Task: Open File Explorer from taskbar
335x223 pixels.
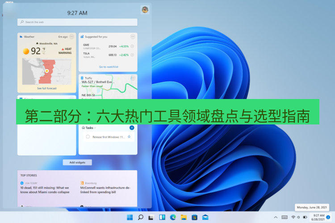Action: coord(184,217)
